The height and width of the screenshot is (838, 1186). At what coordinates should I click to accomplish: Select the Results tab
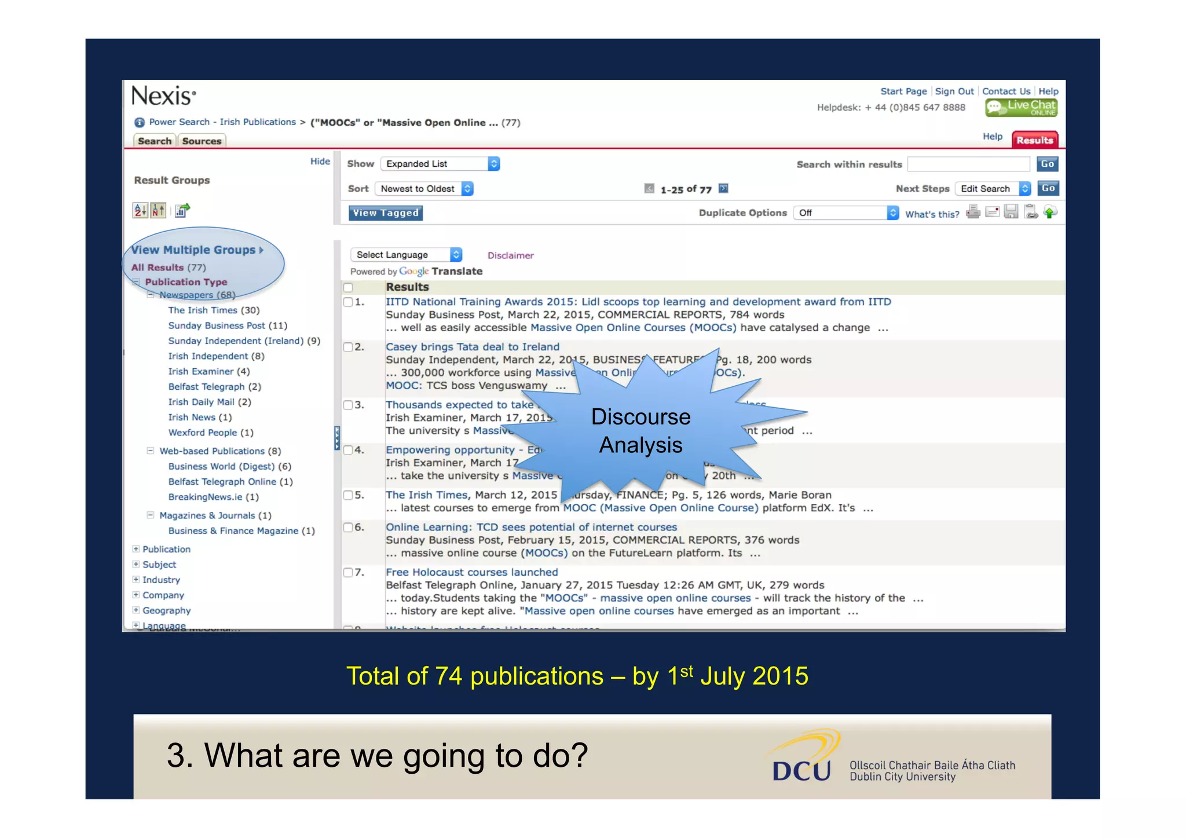coord(1035,140)
